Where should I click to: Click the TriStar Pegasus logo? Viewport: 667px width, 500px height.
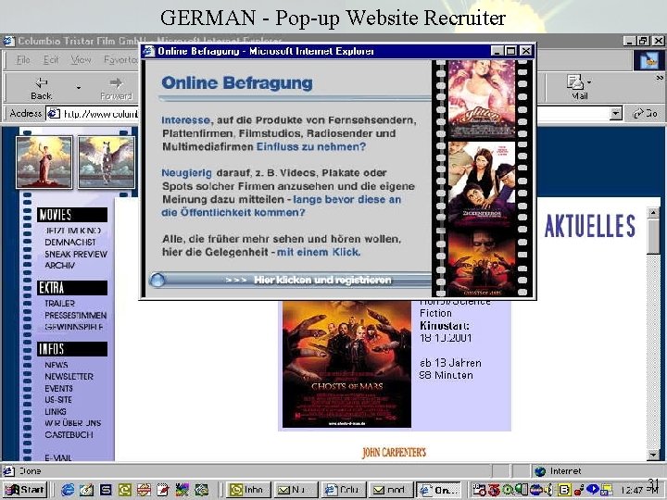point(107,162)
